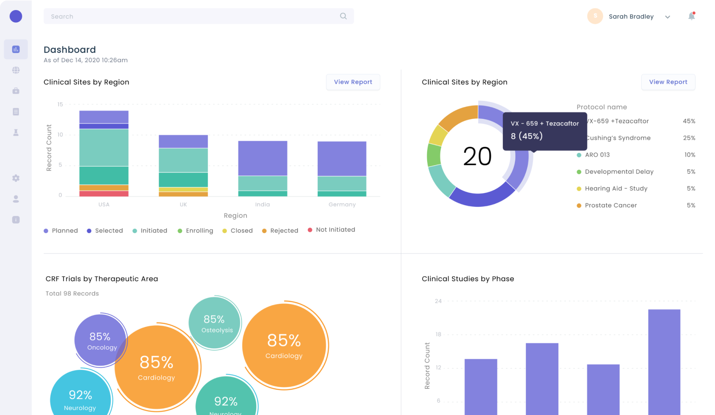Select Developmental Delay protocol in legend list

pos(619,172)
